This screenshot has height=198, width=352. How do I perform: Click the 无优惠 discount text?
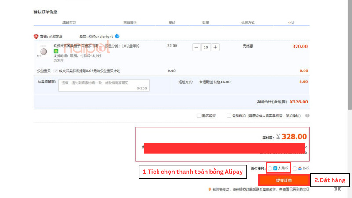[248, 46]
